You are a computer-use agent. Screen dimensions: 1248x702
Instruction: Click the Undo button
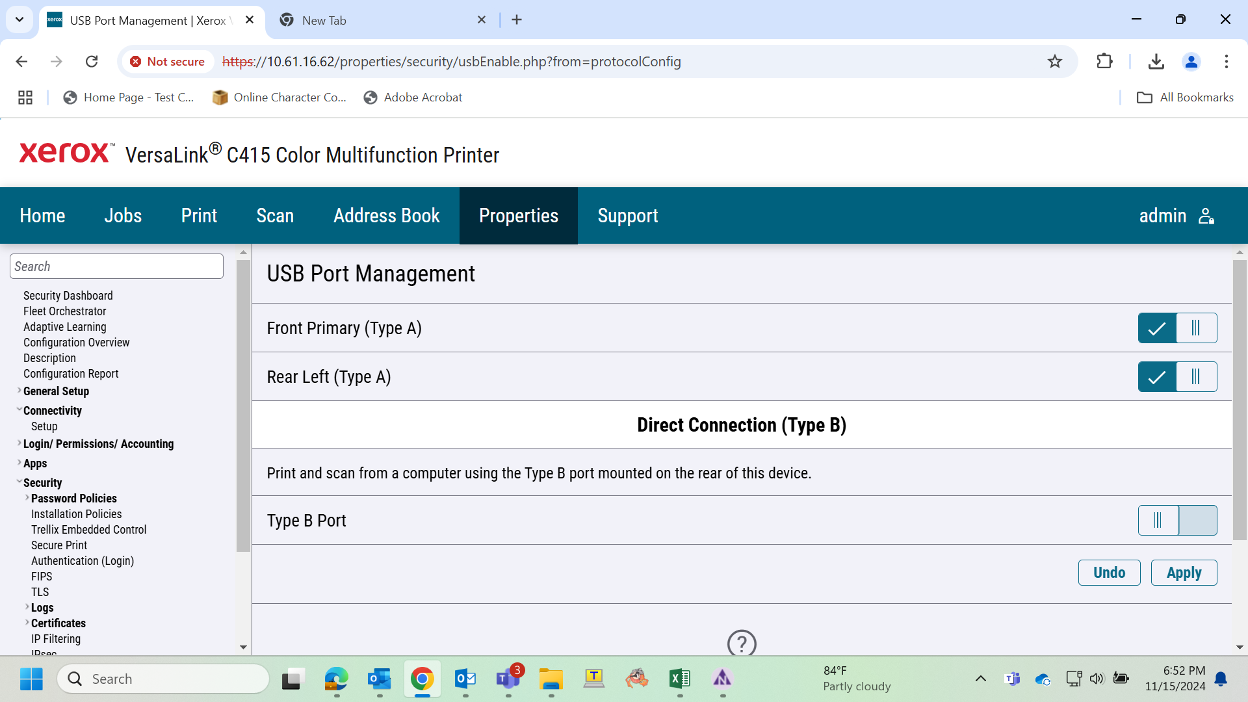coord(1109,573)
